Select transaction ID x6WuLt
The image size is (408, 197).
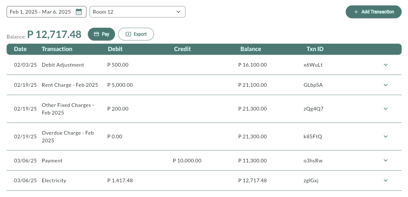313,65
